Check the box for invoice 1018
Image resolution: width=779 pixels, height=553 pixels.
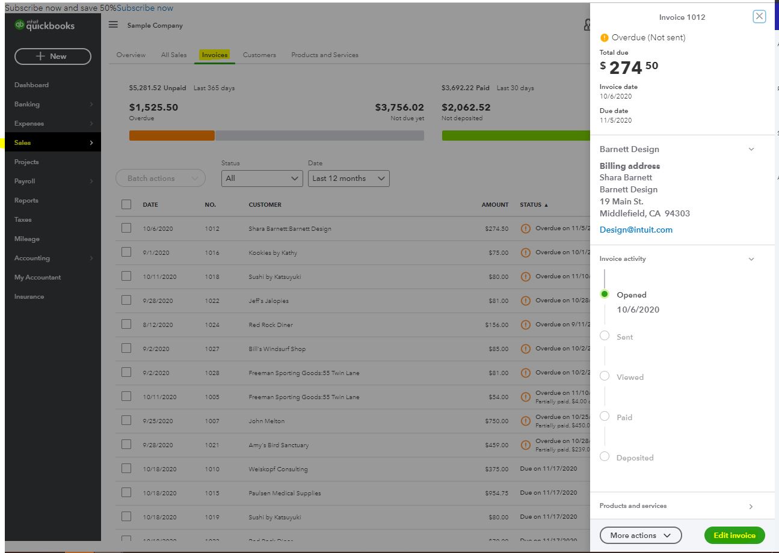click(x=126, y=276)
